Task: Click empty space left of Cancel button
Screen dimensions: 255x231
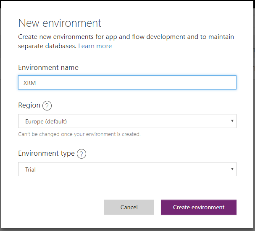Action: 59,207
